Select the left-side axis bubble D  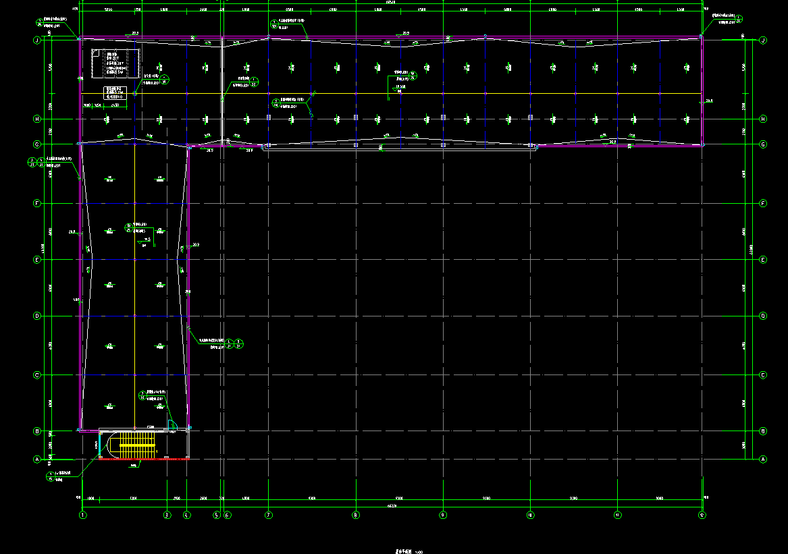coord(36,316)
